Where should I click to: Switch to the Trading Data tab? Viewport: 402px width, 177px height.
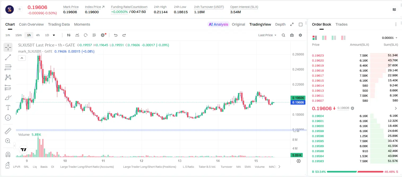(x=59, y=24)
